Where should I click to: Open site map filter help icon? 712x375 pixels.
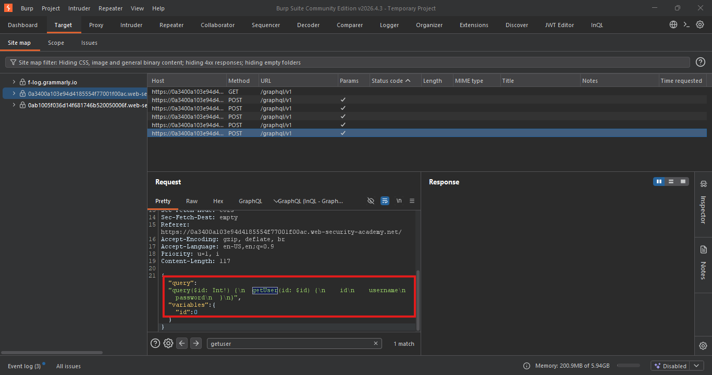(x=701, y=63)
